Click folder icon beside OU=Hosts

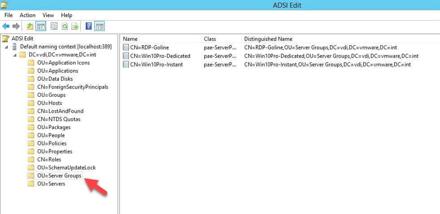pos(31,103)
